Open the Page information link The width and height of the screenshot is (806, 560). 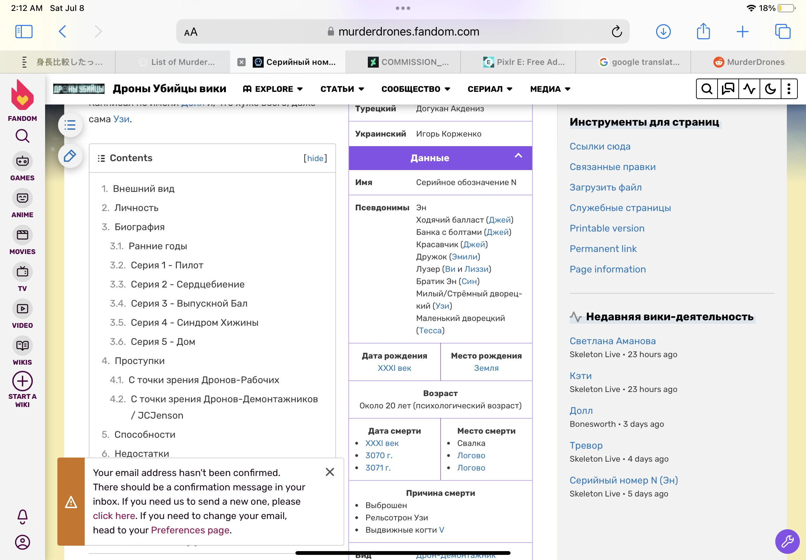coord(607,269)
